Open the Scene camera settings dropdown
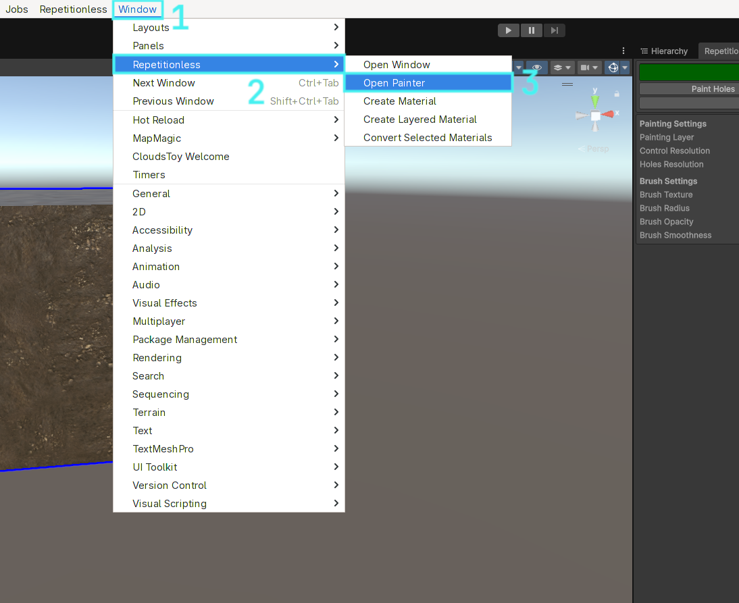 [589, 68]
